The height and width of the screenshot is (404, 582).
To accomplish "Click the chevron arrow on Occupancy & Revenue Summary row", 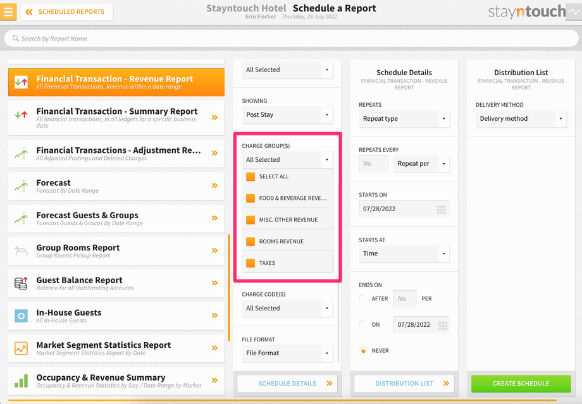I will click(x=214, y=380).
